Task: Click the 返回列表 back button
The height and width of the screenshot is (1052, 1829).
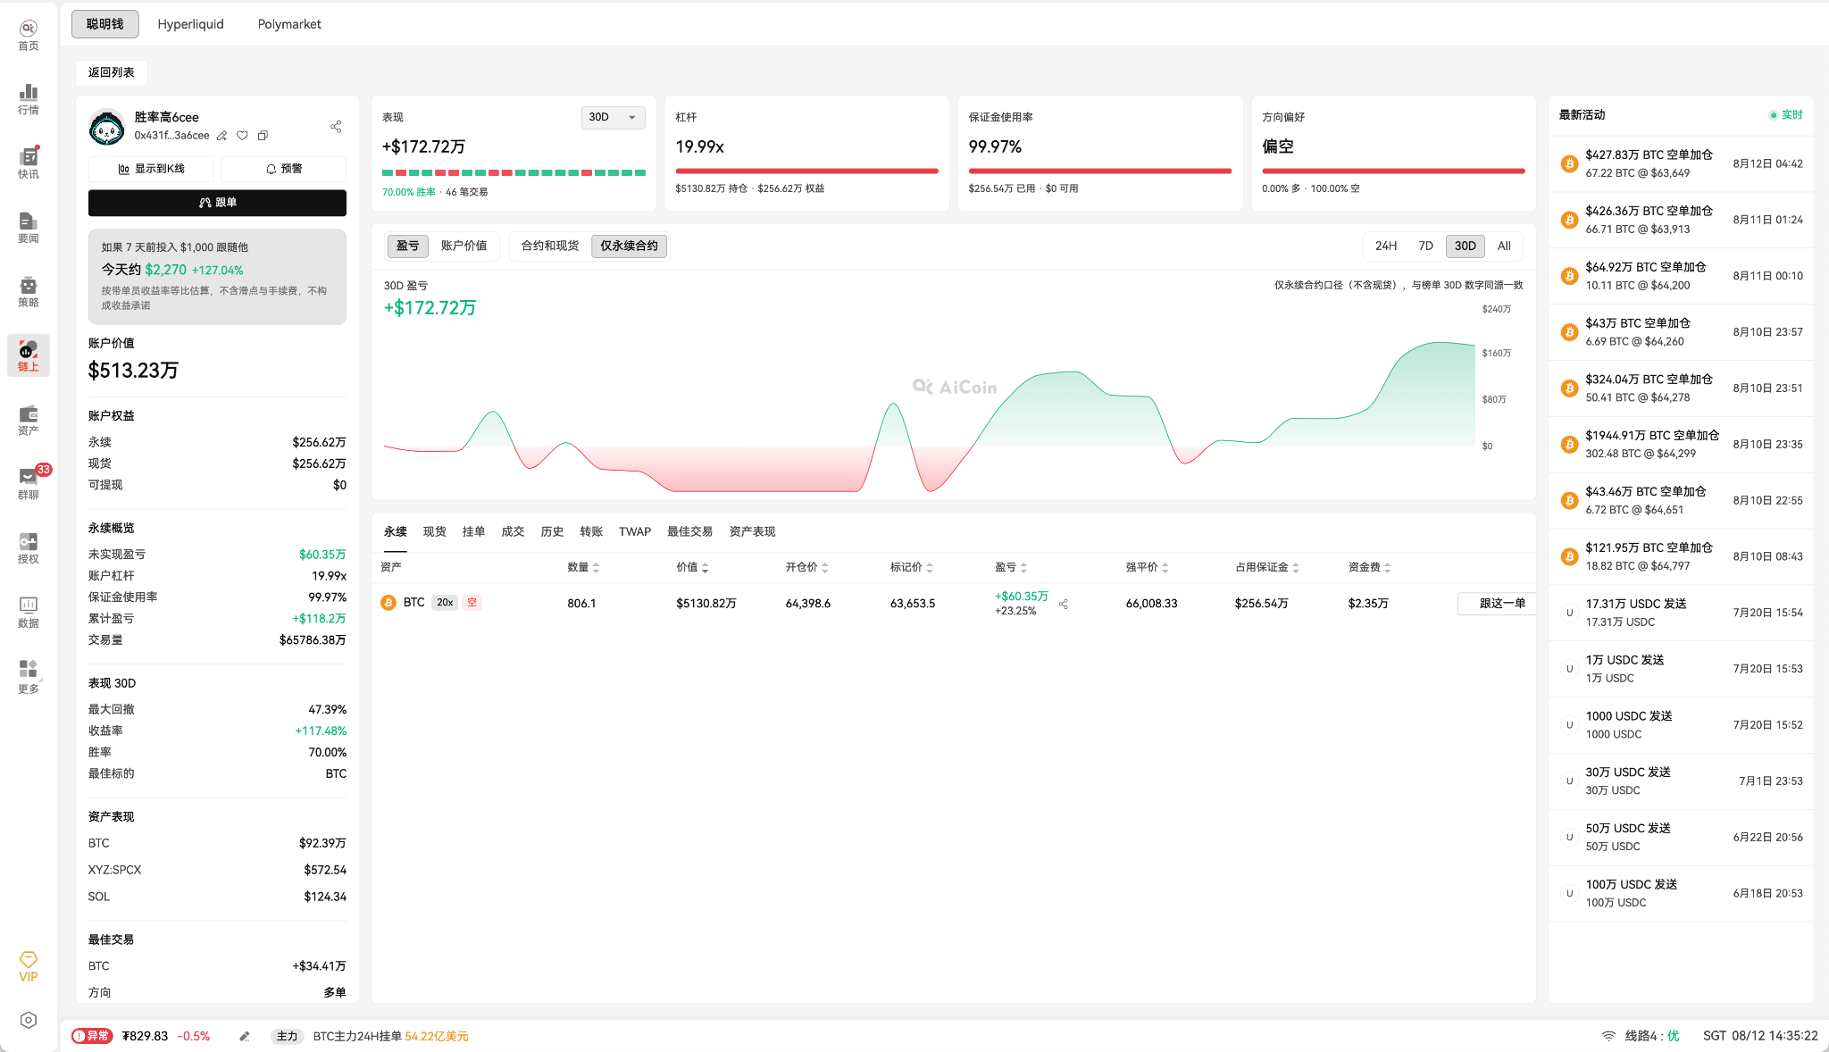Action: [112, 72]
